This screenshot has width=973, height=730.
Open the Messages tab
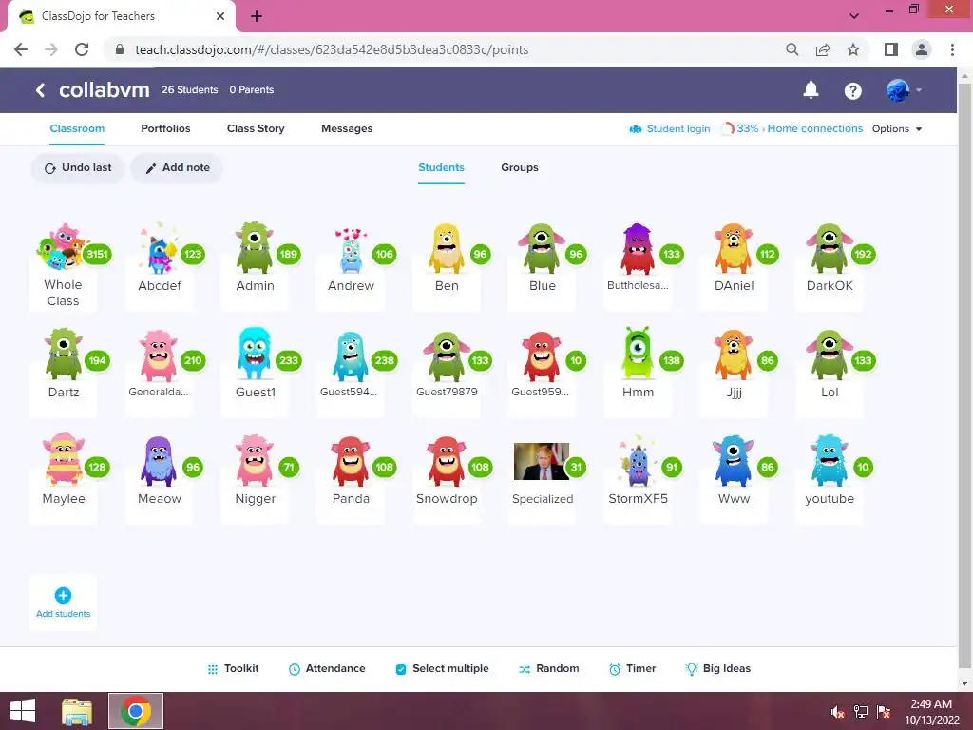(x=347, y=128)
